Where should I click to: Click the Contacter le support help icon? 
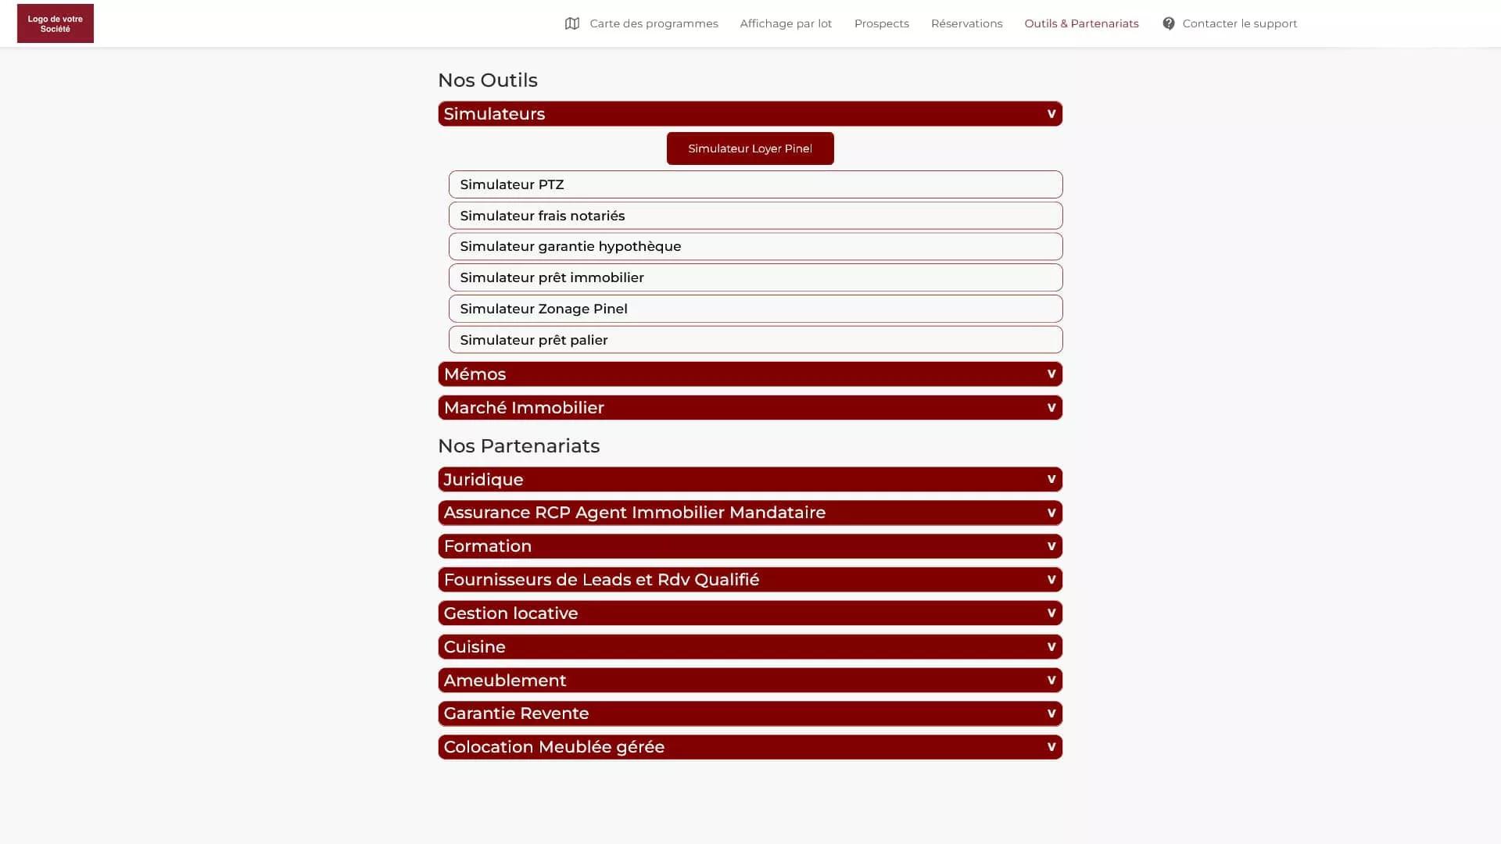point(1168,23)
